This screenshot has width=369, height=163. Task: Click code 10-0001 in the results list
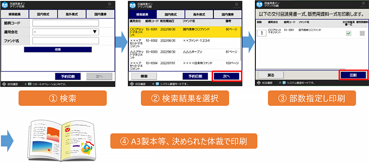point(151,29)
